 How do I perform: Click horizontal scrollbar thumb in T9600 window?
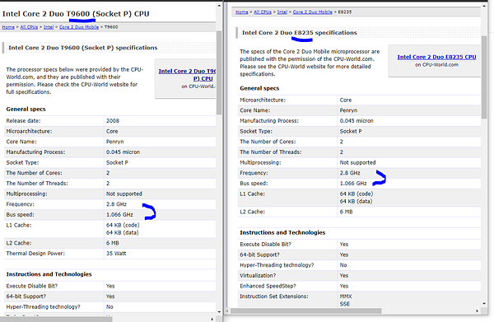click(56, 320)
